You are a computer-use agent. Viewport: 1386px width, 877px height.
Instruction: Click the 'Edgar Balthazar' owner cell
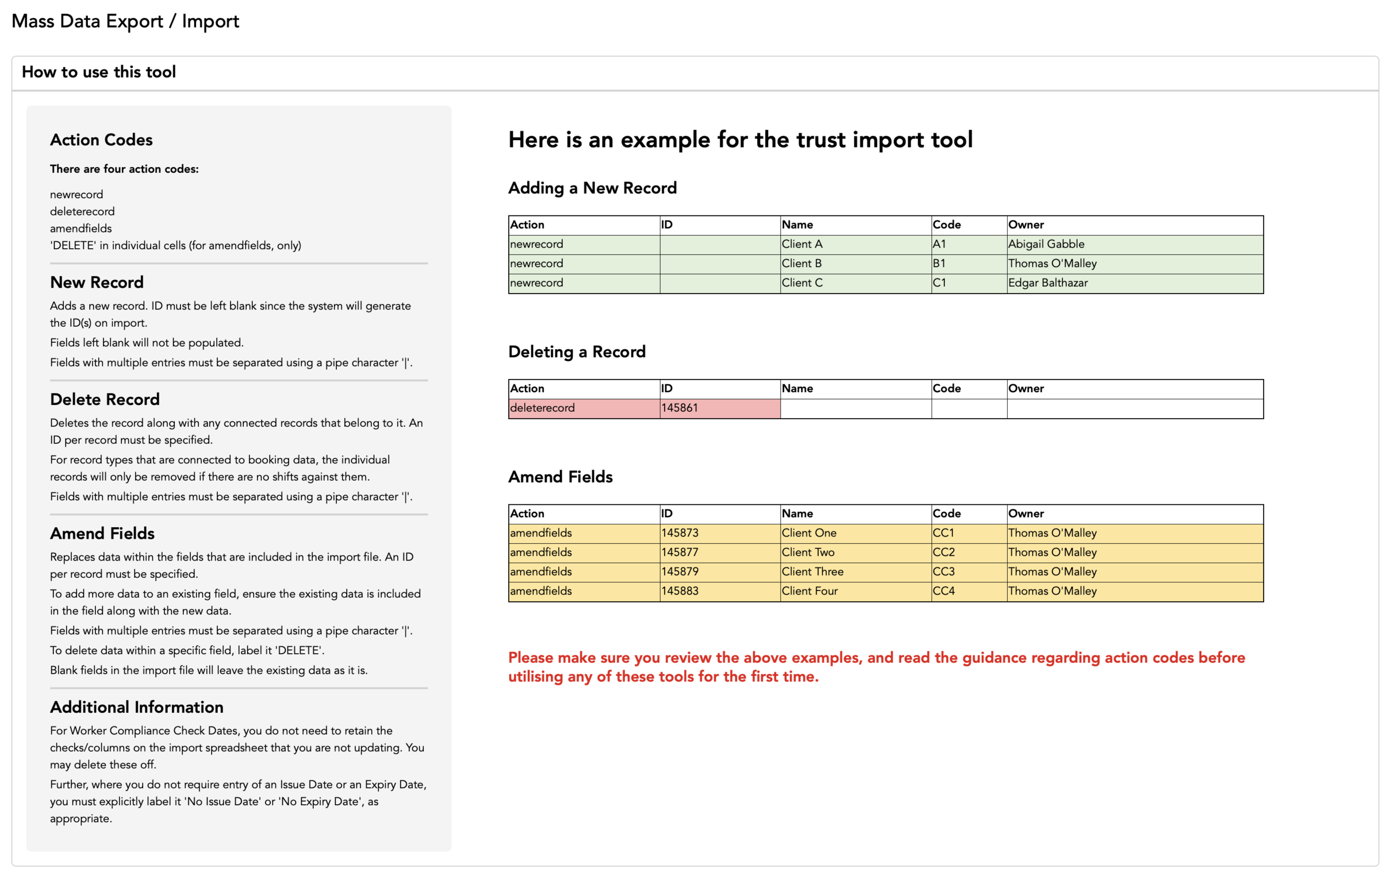click(1047, 283)
